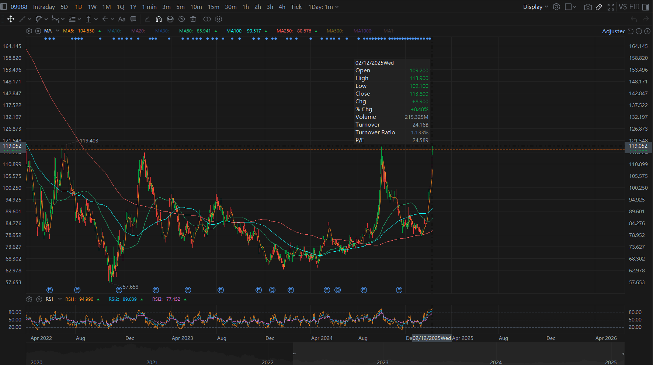The image size is (653, 365).
Task: Zoom out chart with minus circle
Action: pos(639,31)
